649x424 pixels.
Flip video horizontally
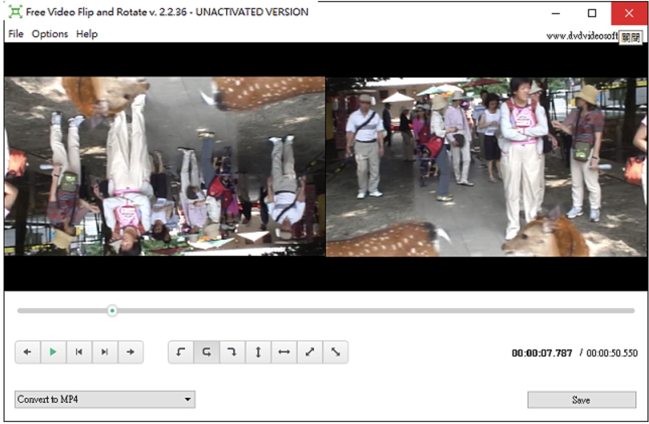(284, 352)
